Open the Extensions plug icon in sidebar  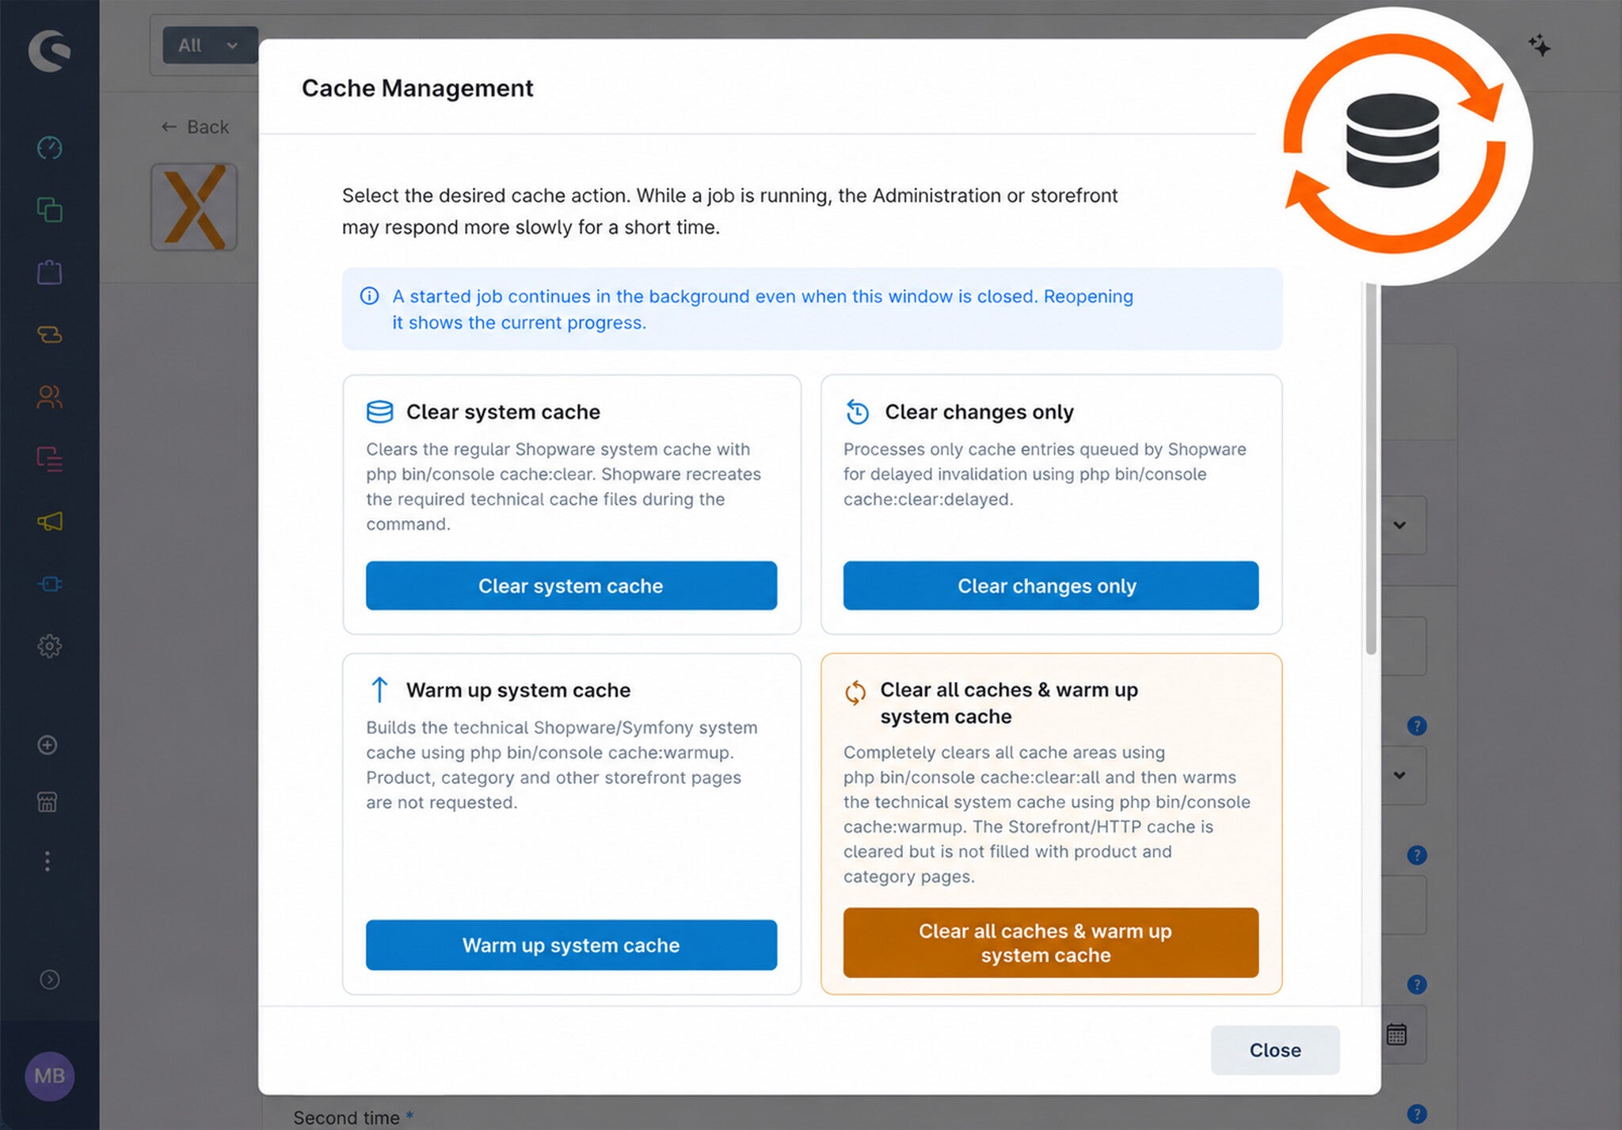[50, 584]
